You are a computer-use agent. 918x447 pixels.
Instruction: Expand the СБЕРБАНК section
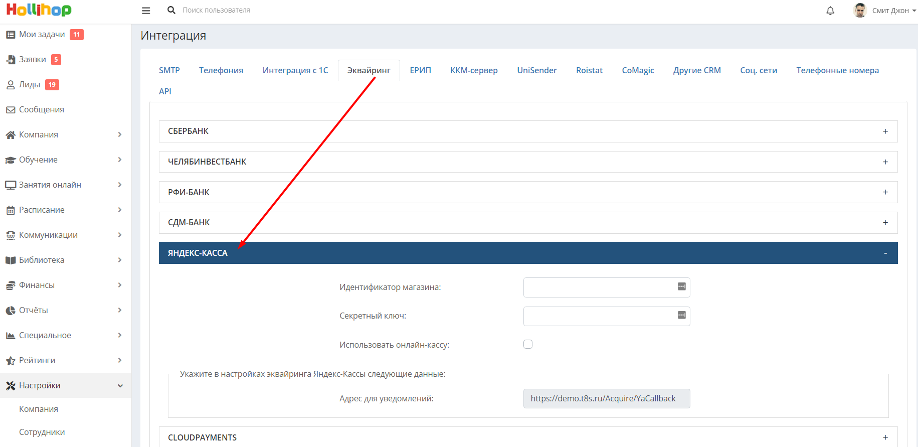pos(528,131)
